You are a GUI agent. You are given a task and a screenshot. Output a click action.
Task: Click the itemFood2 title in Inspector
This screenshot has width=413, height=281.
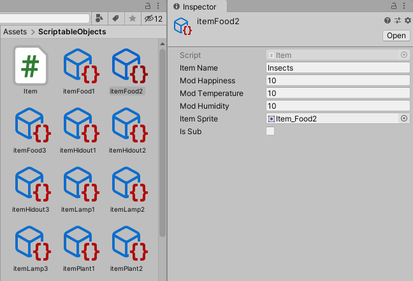pos(218,21)
